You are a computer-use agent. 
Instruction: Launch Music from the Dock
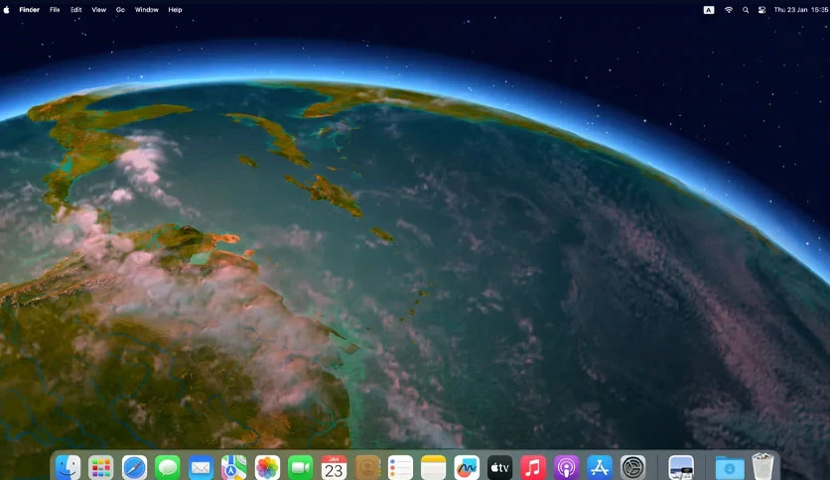pos(533,468)
